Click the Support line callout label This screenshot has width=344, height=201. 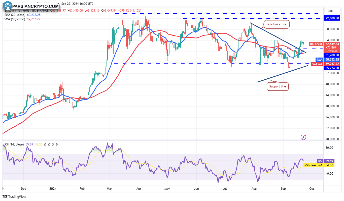pos(278,86)
